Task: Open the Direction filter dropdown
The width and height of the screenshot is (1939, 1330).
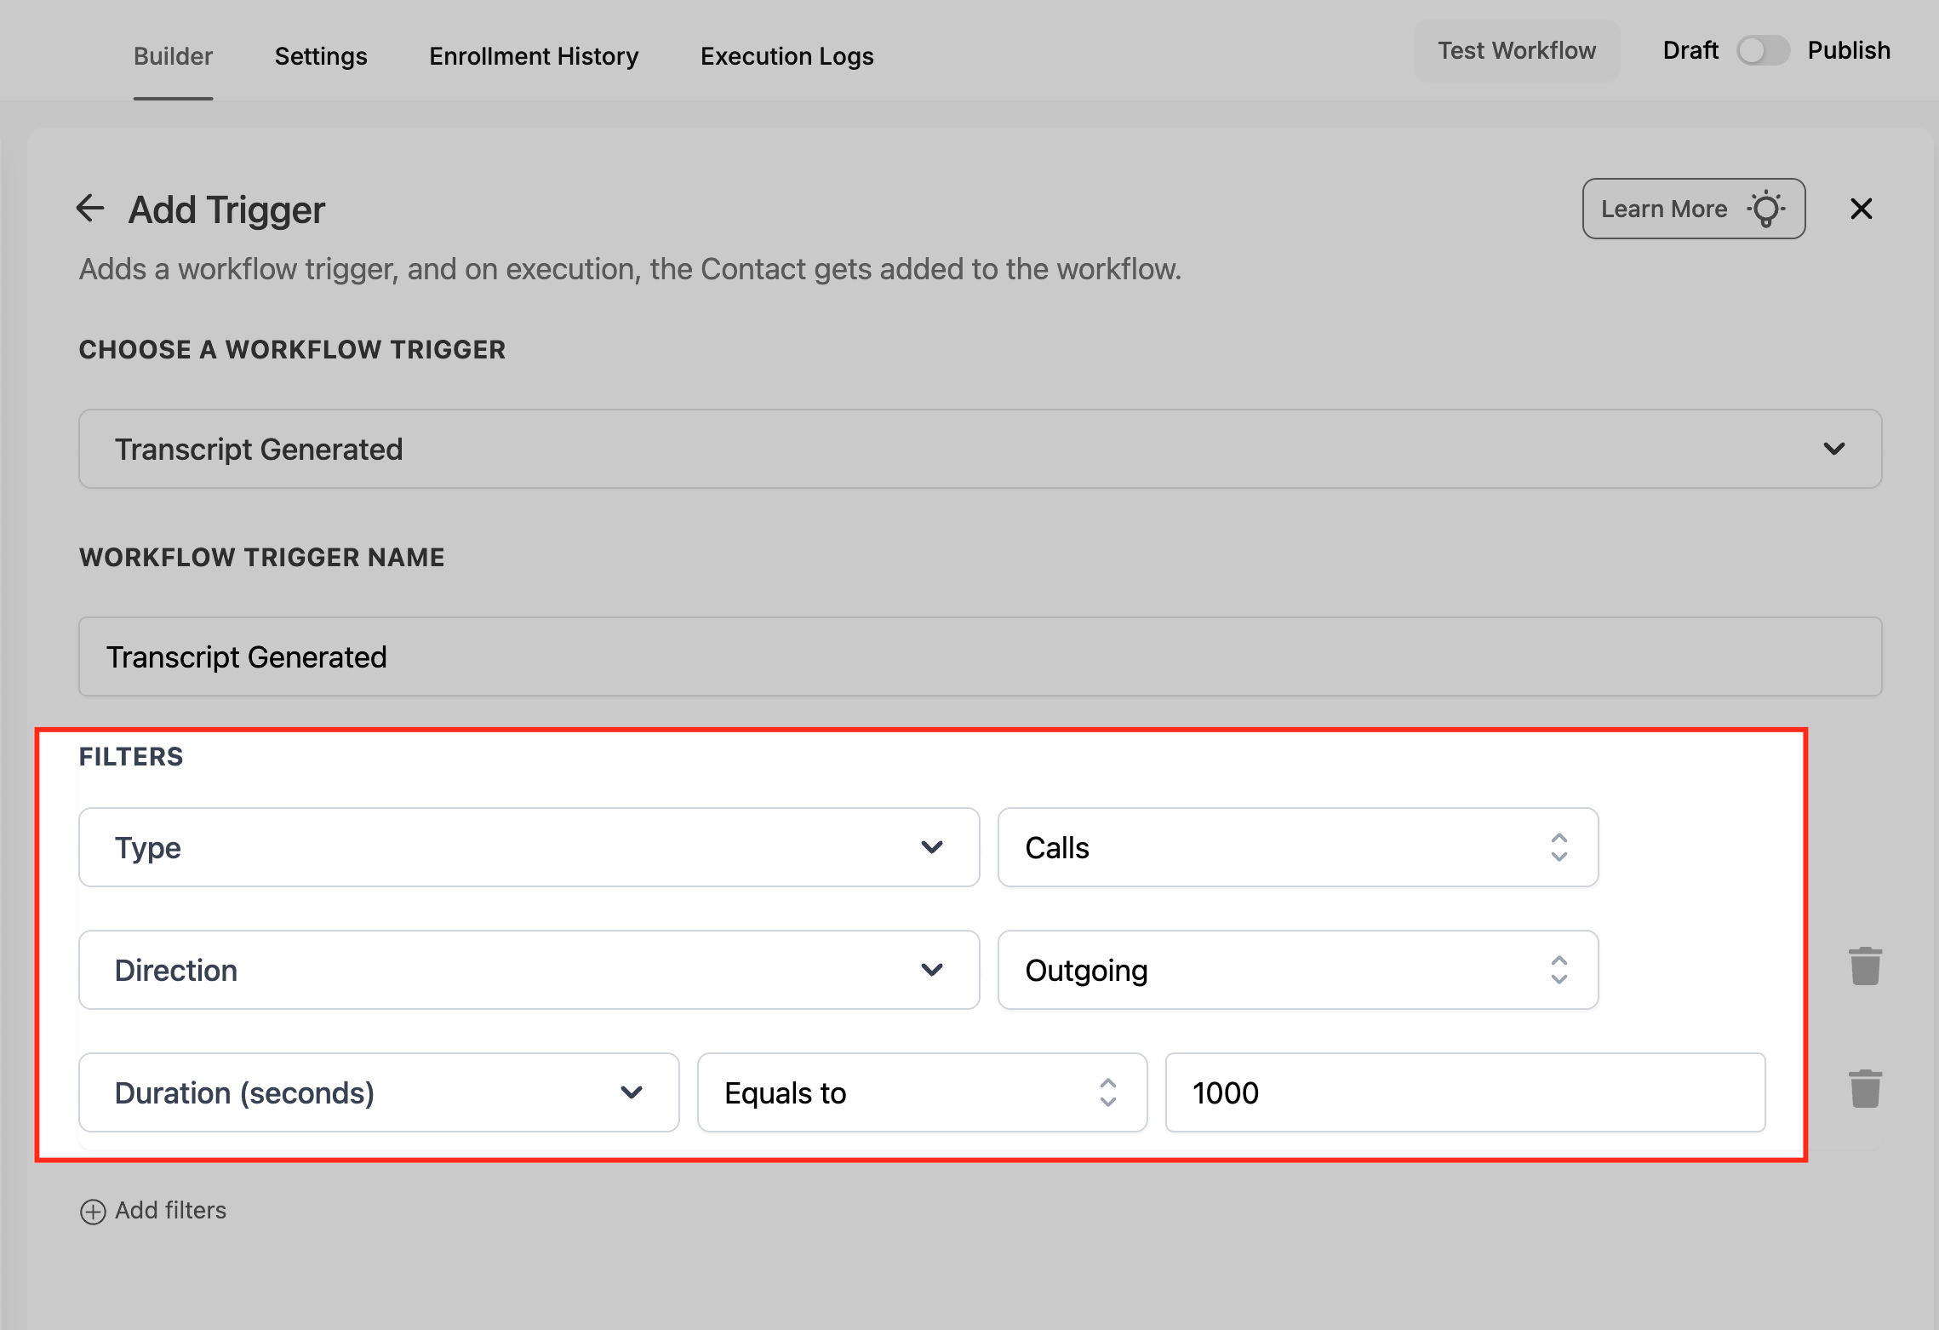Action: pos(528,970)
